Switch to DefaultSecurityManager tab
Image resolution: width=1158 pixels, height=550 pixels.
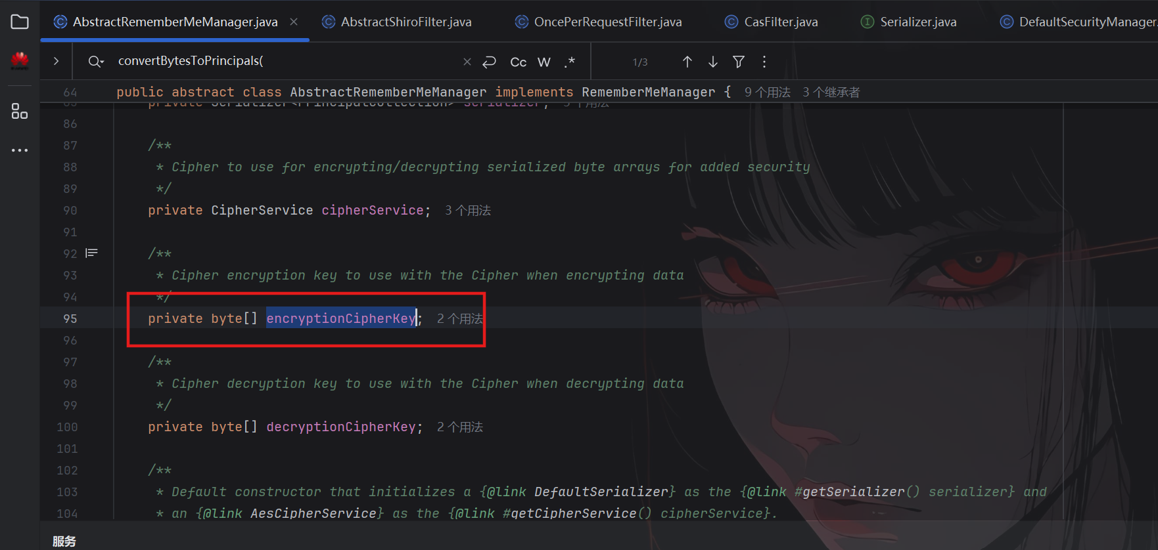coord(1078,22)
